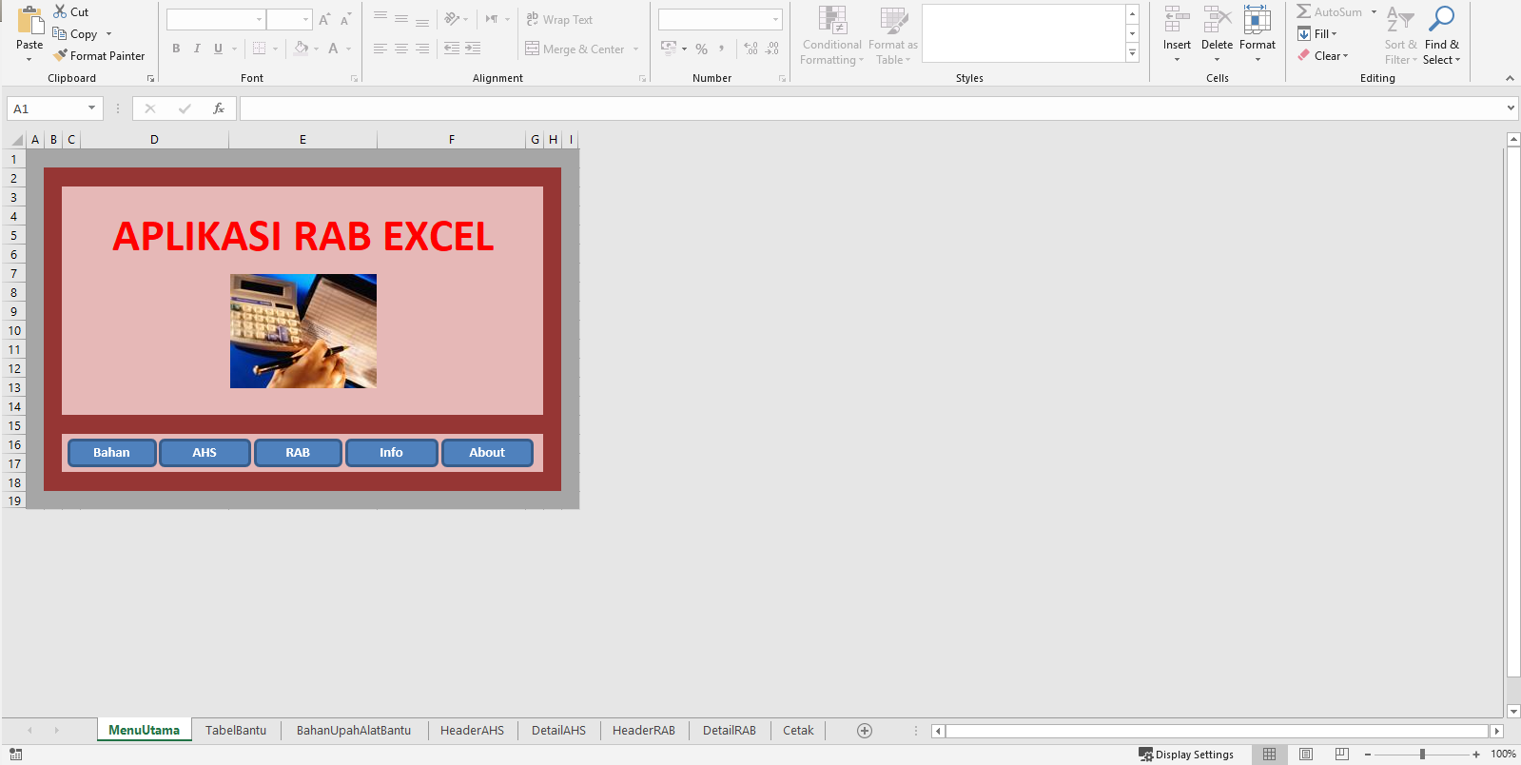Click AutoSum
The width and height of the screenshot is (1521, 765).
click(x=1330, y=12)
